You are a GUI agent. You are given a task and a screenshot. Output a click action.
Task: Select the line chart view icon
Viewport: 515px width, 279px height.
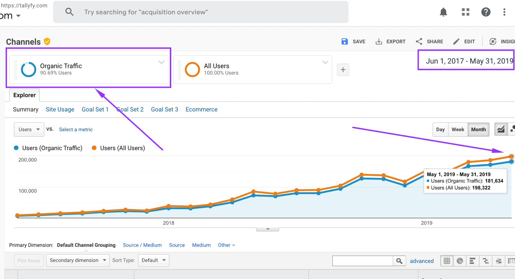pos(501,129)
